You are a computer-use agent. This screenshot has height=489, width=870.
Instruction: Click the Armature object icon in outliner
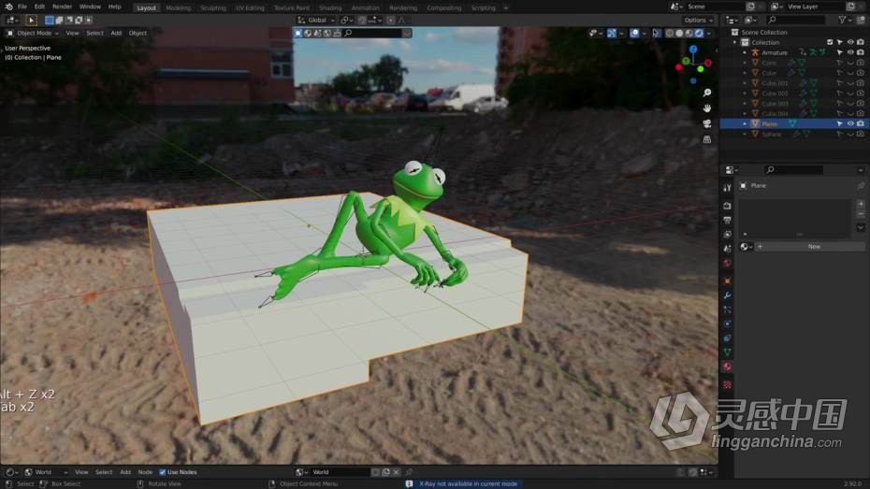point(755,52)
